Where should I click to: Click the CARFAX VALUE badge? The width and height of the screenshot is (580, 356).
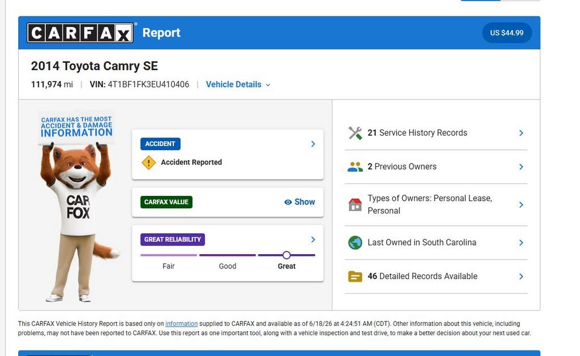coord(166,202)
